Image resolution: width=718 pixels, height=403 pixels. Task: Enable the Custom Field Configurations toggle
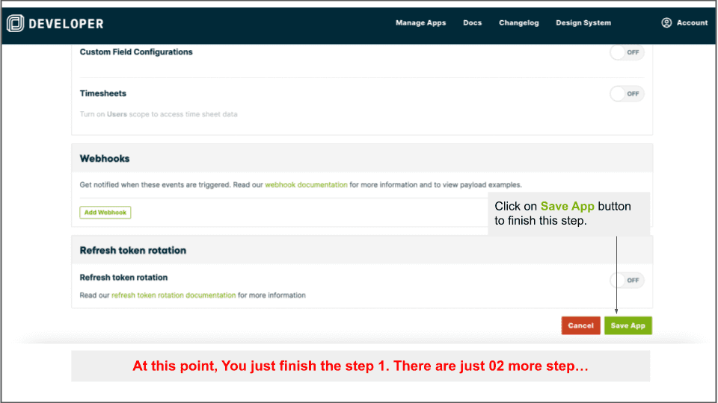click(x=626, y=52)
